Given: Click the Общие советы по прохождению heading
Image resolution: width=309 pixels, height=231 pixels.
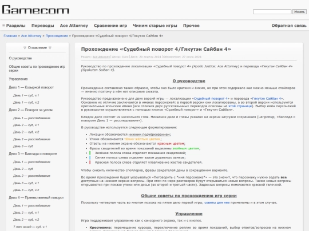Looking at the screenshot, I should (189, 196).
